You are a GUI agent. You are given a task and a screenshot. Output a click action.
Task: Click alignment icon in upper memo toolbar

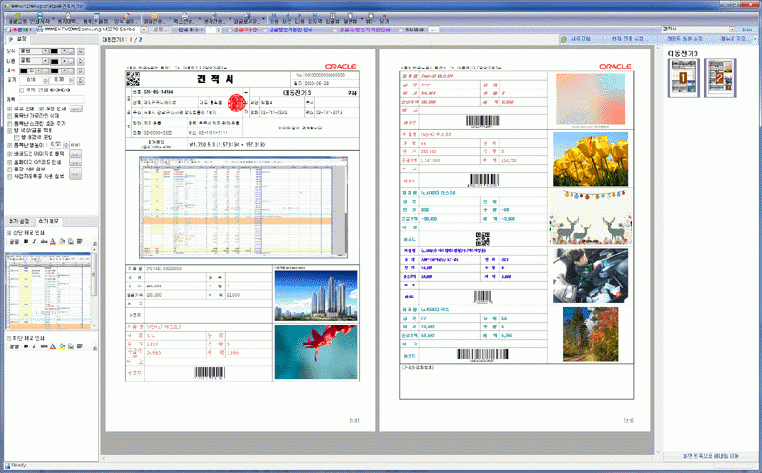(80, 241)
